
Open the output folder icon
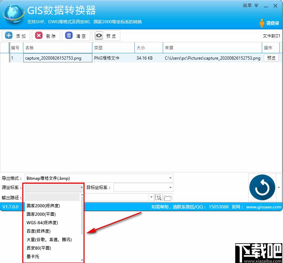[168, 198]
